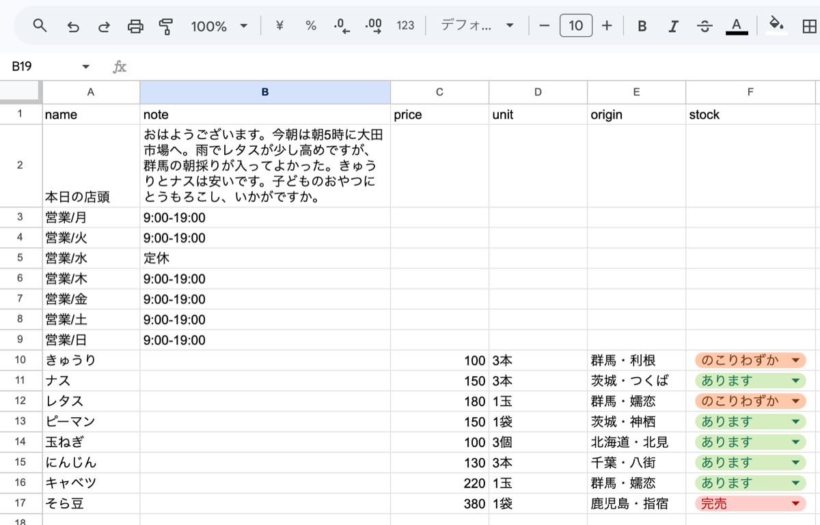Open the fill color picker
Image resolution: width=820 pixels, height=525 pixels.
[776, 26]
